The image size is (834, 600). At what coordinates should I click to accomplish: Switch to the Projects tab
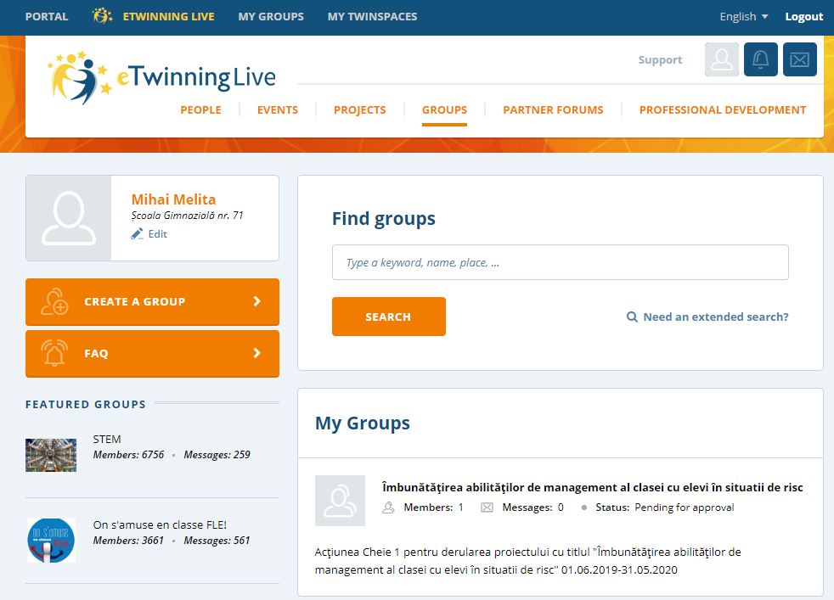coord(360,110)
